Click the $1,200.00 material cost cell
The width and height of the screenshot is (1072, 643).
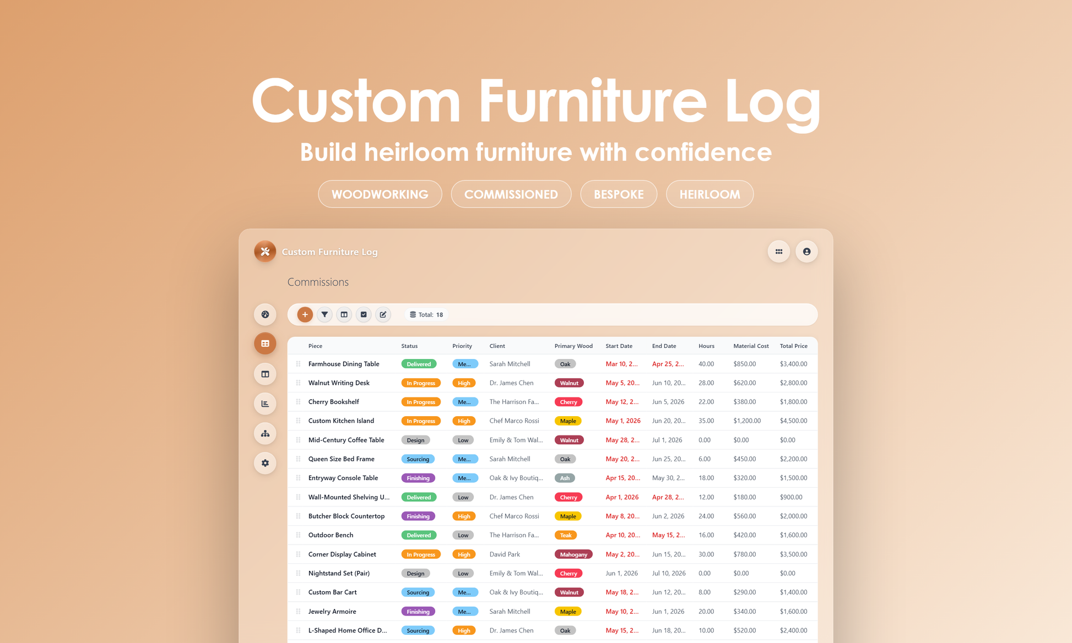[747, 421]
